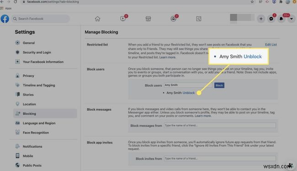Click the General gear icon
This screenshot has height=171, width=297.
tap(17, 43)
